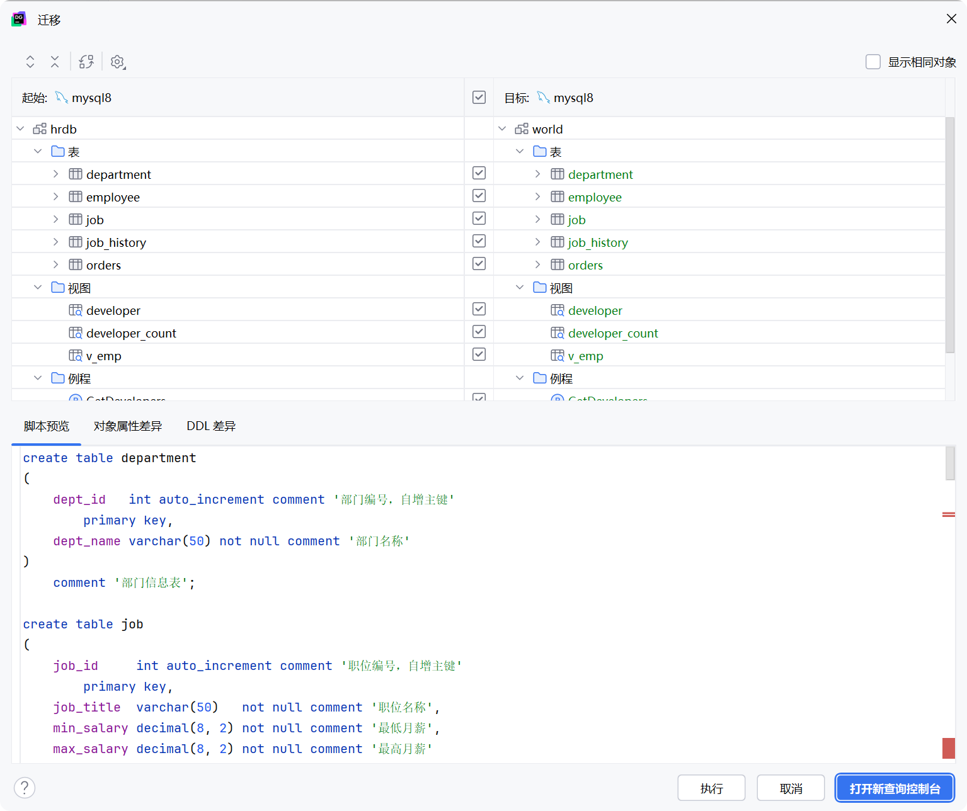Image resolution: width=967 pixels, height=811 pixels.
Task: Select the source v_emp view row
Action: [237, 355]
